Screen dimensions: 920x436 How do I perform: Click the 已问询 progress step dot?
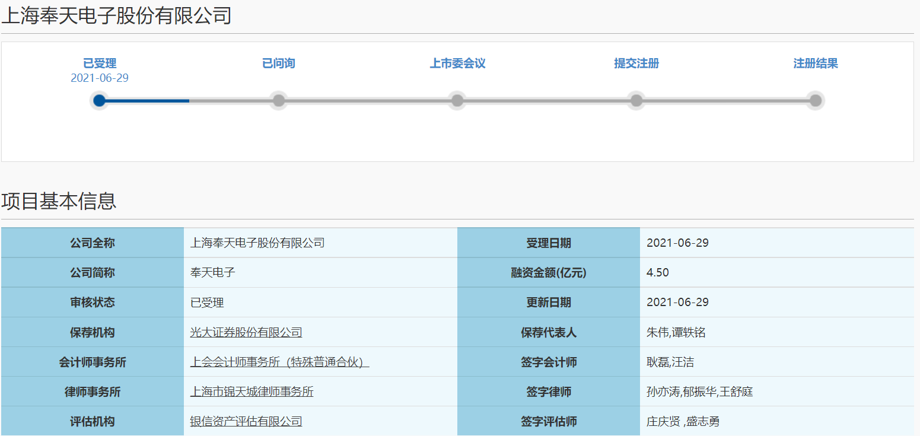279,101
